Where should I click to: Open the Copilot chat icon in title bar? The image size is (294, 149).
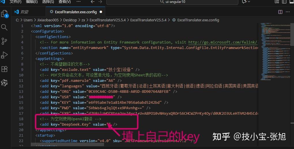[x=244, y=2]
